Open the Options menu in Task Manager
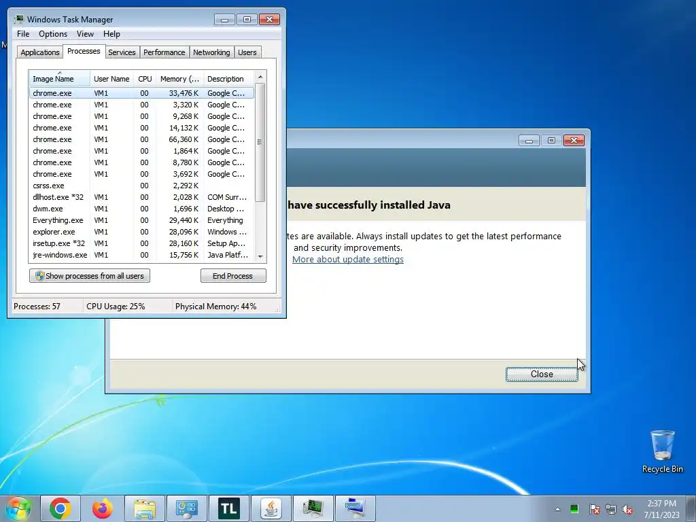Viewport: 696px width, 522px height. click(53, 34)
